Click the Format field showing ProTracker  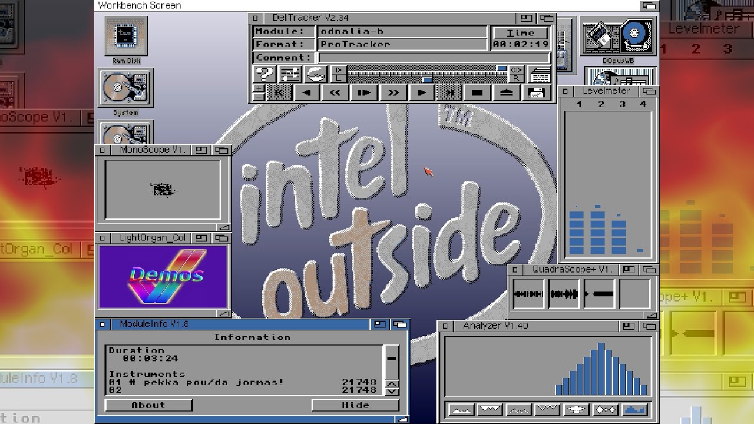(402, 44)
